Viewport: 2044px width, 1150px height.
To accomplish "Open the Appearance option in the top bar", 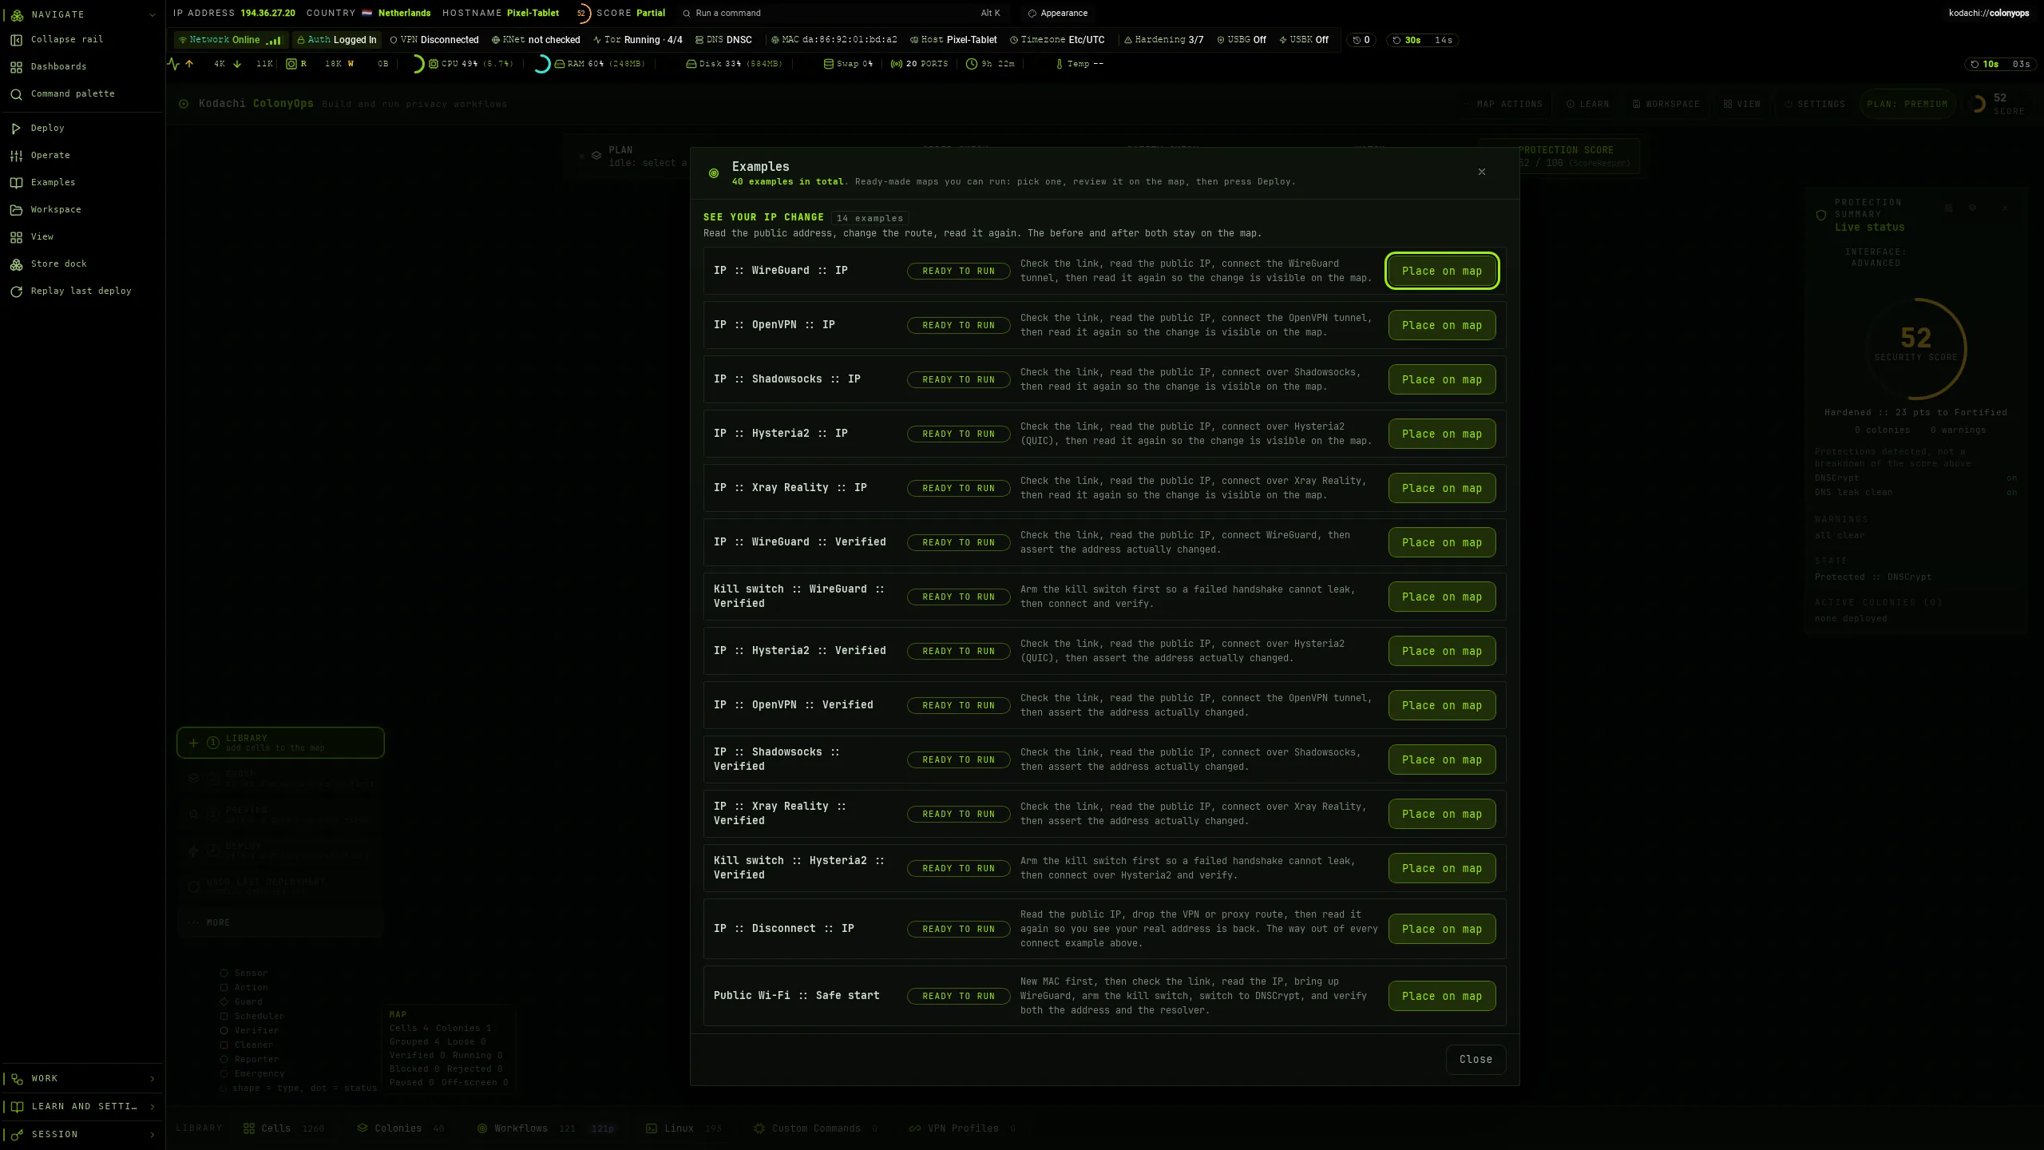I will pyautogui.click(x=1058, y=14).
